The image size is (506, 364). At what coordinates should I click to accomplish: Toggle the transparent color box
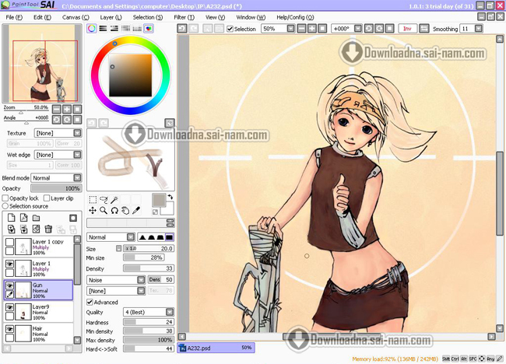pyautogui.click(x=155, y=212)
